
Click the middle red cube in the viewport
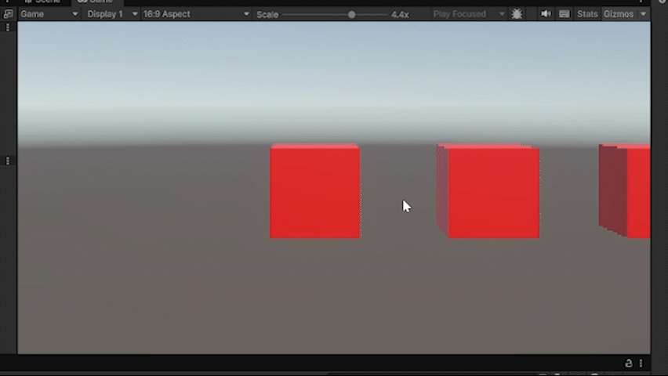pos(492,193)
